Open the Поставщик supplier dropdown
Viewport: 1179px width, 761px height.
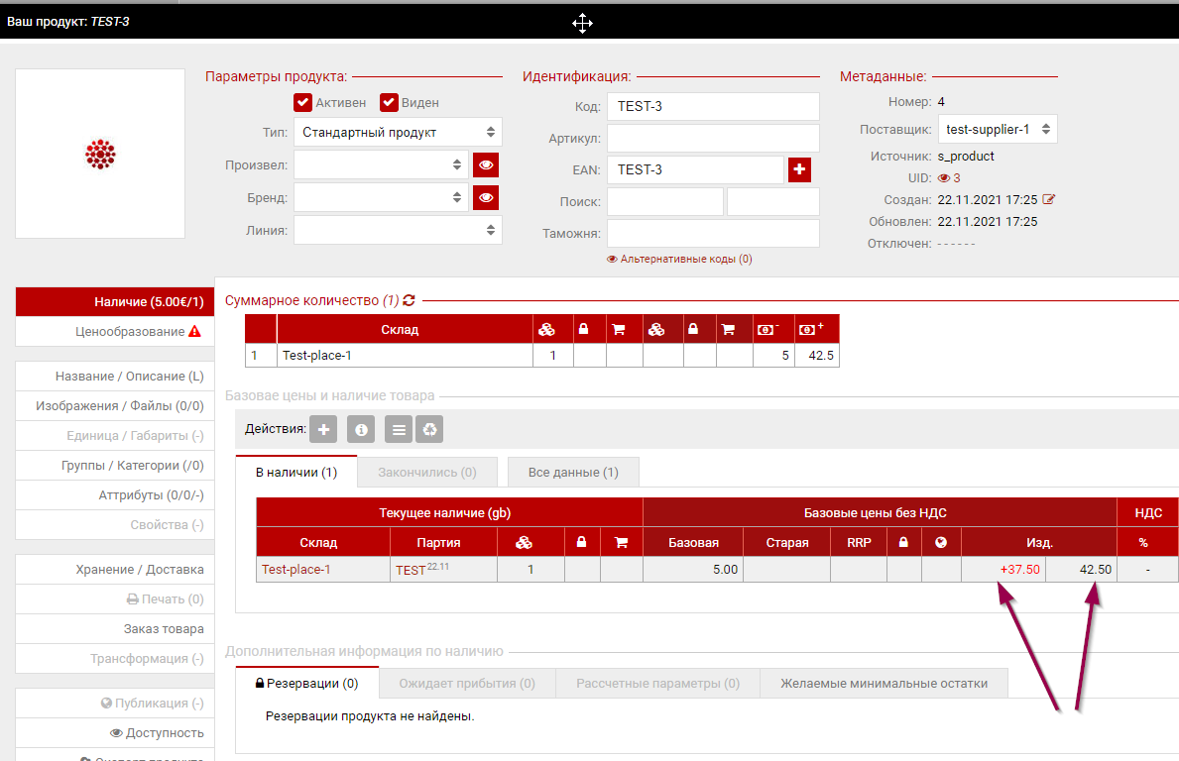(x=997, y=129)
